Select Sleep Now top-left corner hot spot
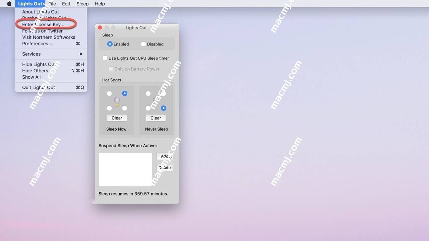 coord(109,93)
